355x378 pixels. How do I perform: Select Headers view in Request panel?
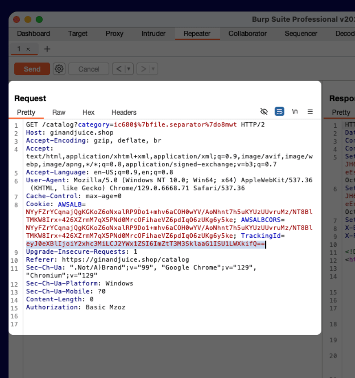click(x=124, y=112)
